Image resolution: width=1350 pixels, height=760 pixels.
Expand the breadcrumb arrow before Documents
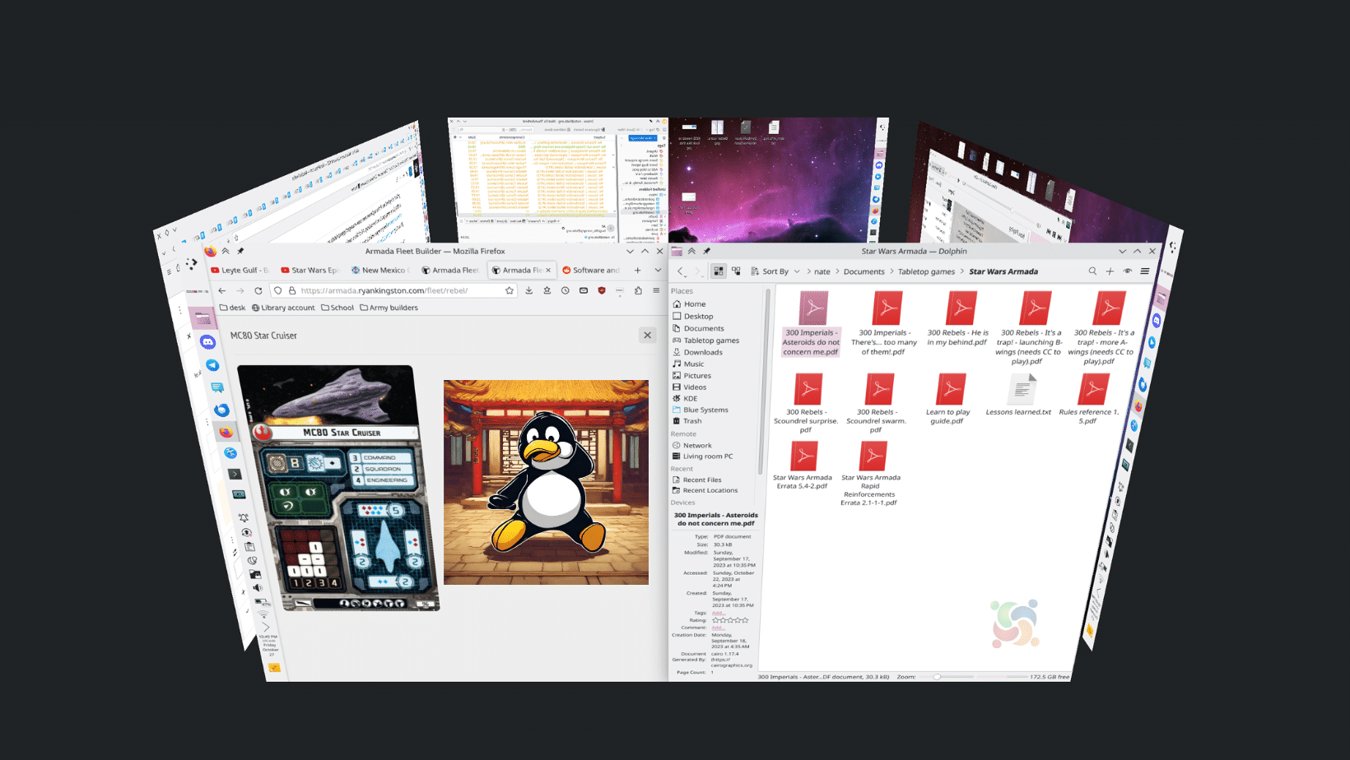pyautogui.click(x=837, y=271)
